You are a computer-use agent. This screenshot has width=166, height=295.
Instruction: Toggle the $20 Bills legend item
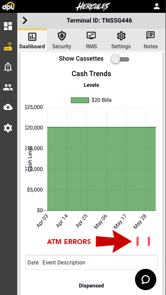(91, 100)
